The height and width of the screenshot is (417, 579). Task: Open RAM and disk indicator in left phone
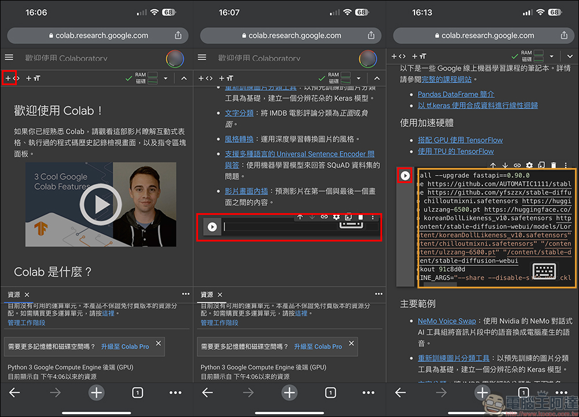coord(146,78)
